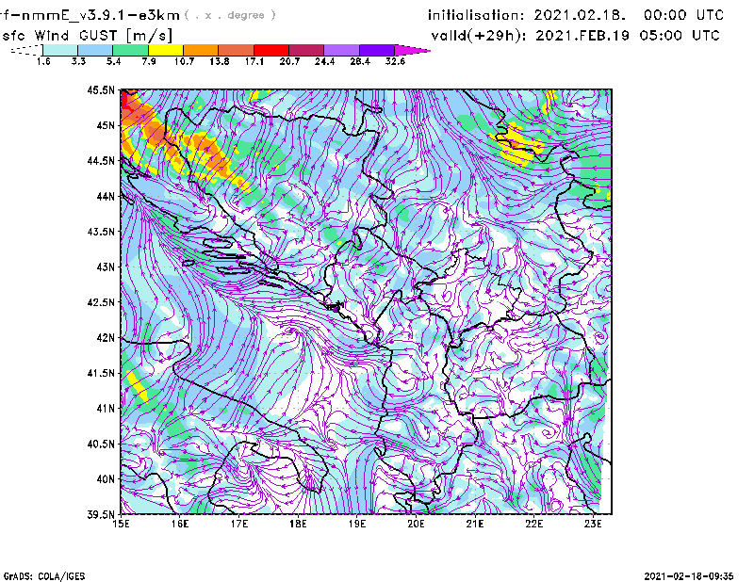Click the legend value 24.4
754x582 pixels.
point(324,61)
